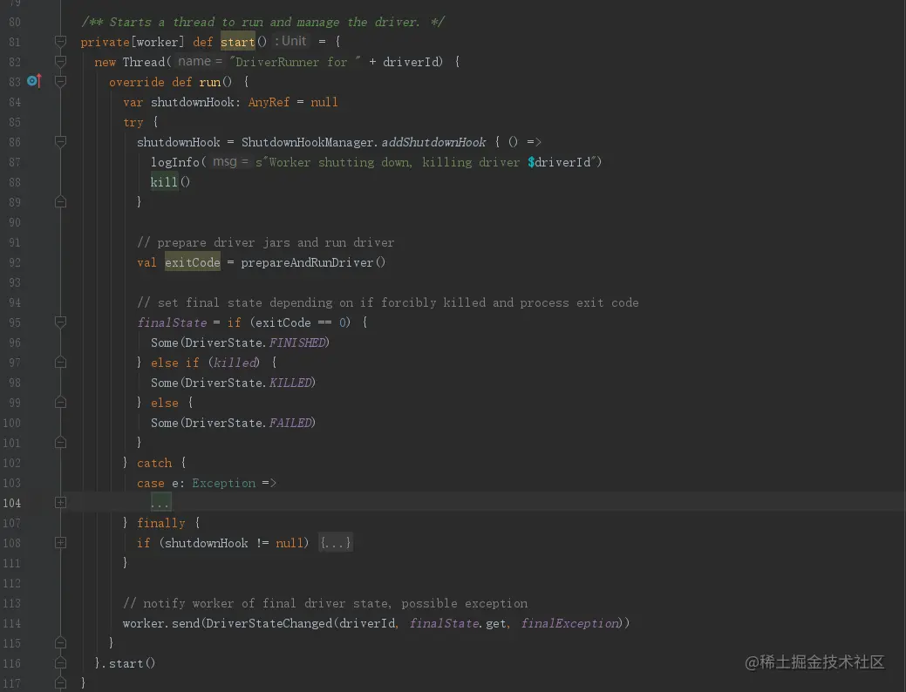Click fold end marker on line 116
Screen dimensions: 906x692
coord(60,663)
